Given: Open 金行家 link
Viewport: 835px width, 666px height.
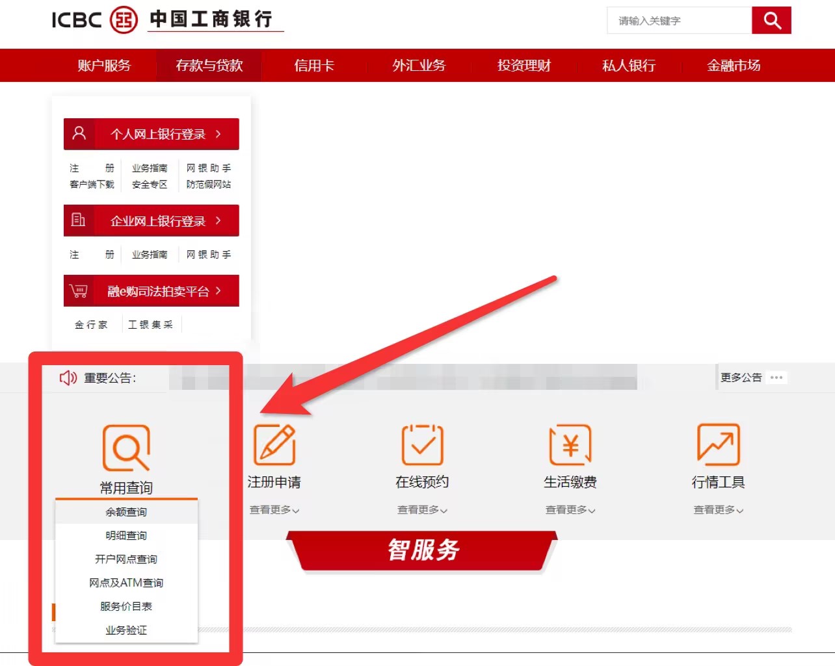Looking at the screenshot, I should pos(91,325).
